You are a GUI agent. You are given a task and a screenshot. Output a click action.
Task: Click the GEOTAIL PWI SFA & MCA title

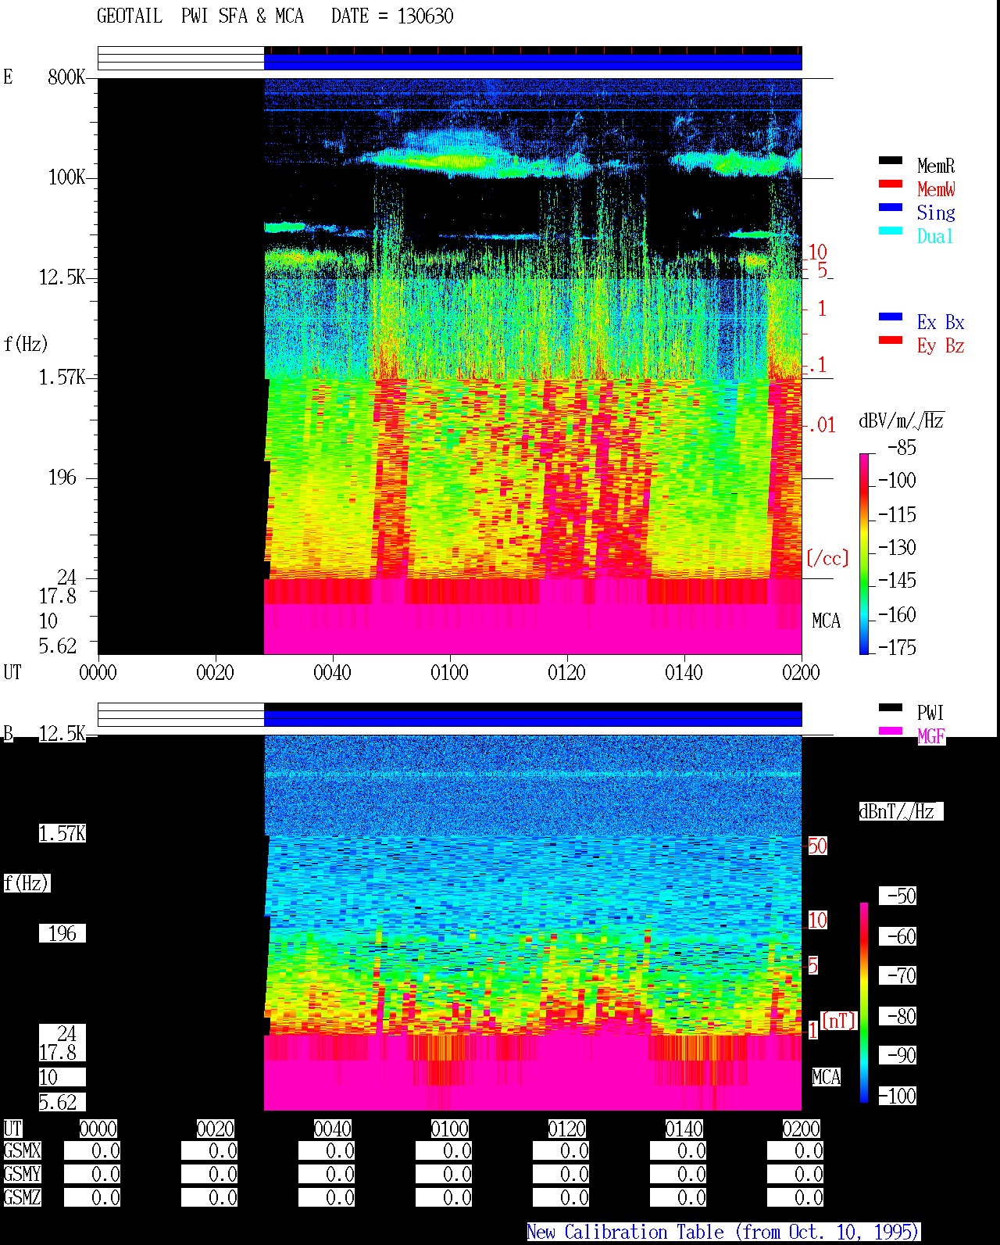tap(201, 16)
